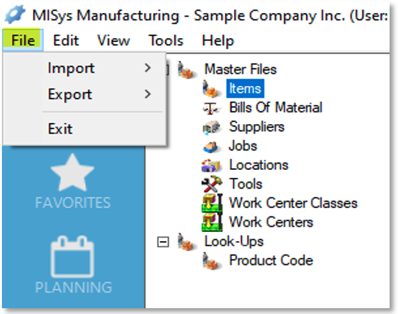
Task: Expand the Export submenu arrow
Action: (148, 94)
